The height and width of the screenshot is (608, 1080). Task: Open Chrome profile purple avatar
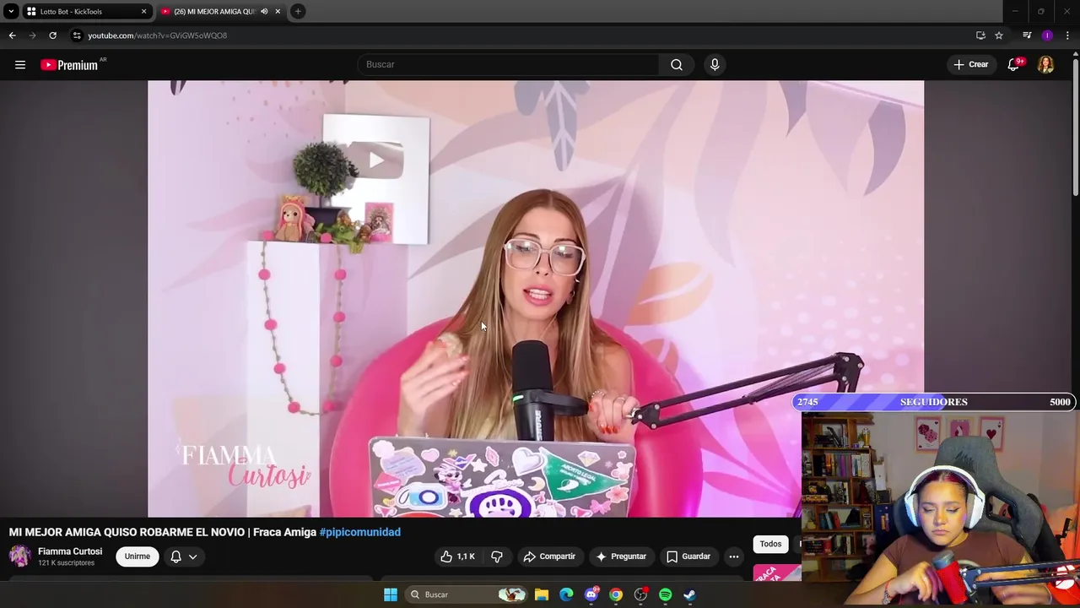coord(1047,35)
